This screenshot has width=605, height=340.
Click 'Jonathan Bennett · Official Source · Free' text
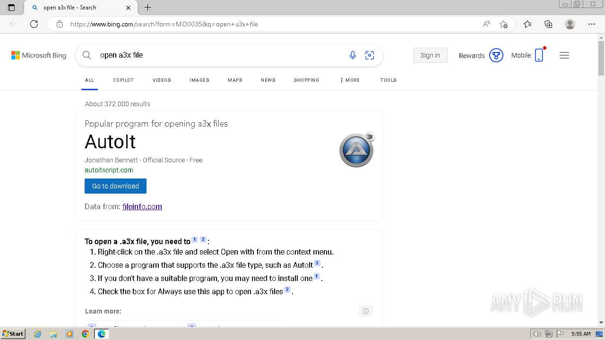click(x=143, y=160)
